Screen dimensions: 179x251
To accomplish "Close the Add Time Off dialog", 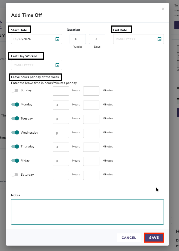I will [x=163, y=9].
